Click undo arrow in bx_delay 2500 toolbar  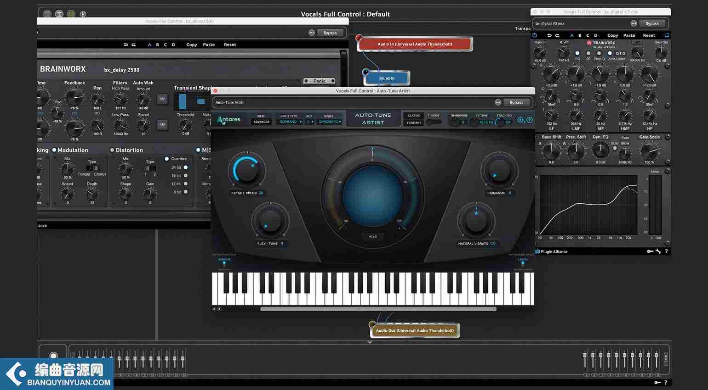[x=126, y=45]
